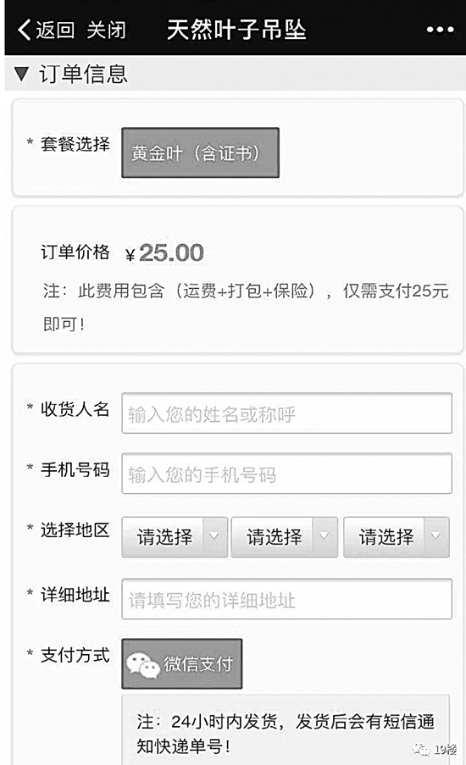466x765 pixels.
Task: Click the ¥25.00 order price
Action: coord(164,252)
